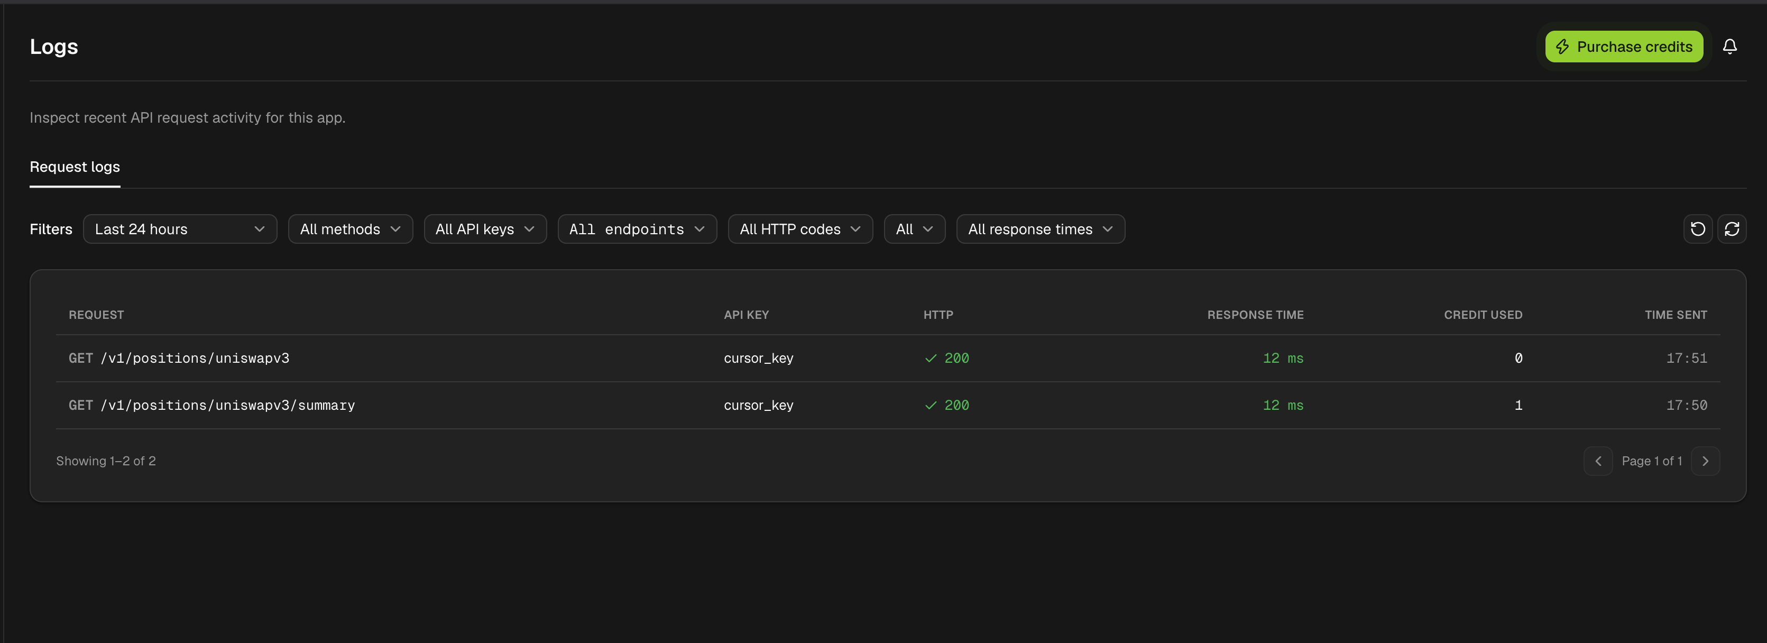
Task: Open the All endpoints dropdown
Action: tap(637, 229)
